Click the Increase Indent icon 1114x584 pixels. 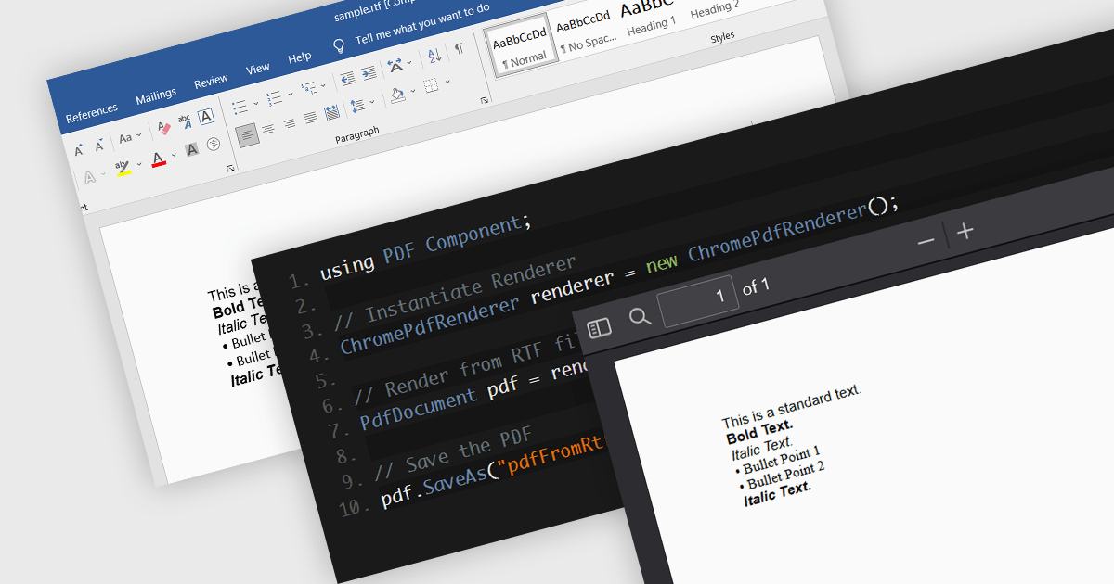(369, 72)
